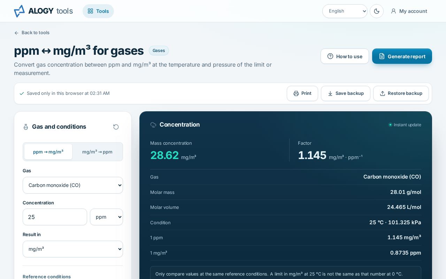Click the flask icon beside Gas and conditions
446x279 pixels.
(x=25, y=127)
